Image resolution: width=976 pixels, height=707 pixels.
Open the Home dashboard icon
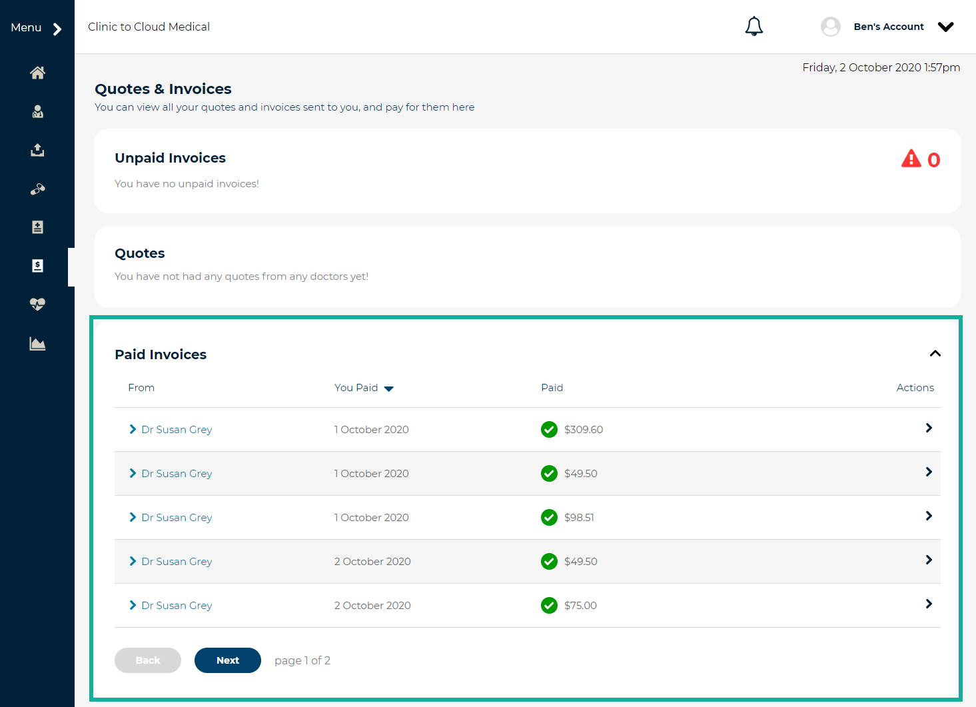[x=37, y=73]
